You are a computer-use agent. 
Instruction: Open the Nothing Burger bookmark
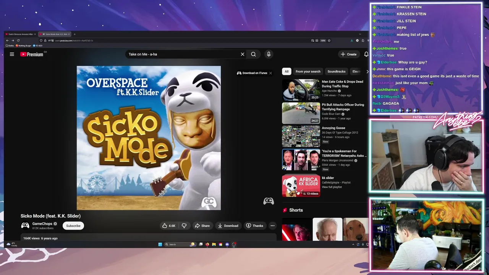click(x=23, y=45)
